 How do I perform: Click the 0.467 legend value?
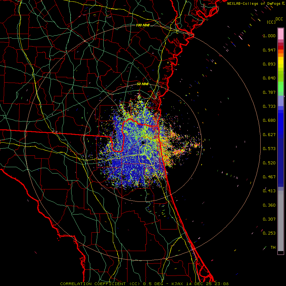(269, 177)
